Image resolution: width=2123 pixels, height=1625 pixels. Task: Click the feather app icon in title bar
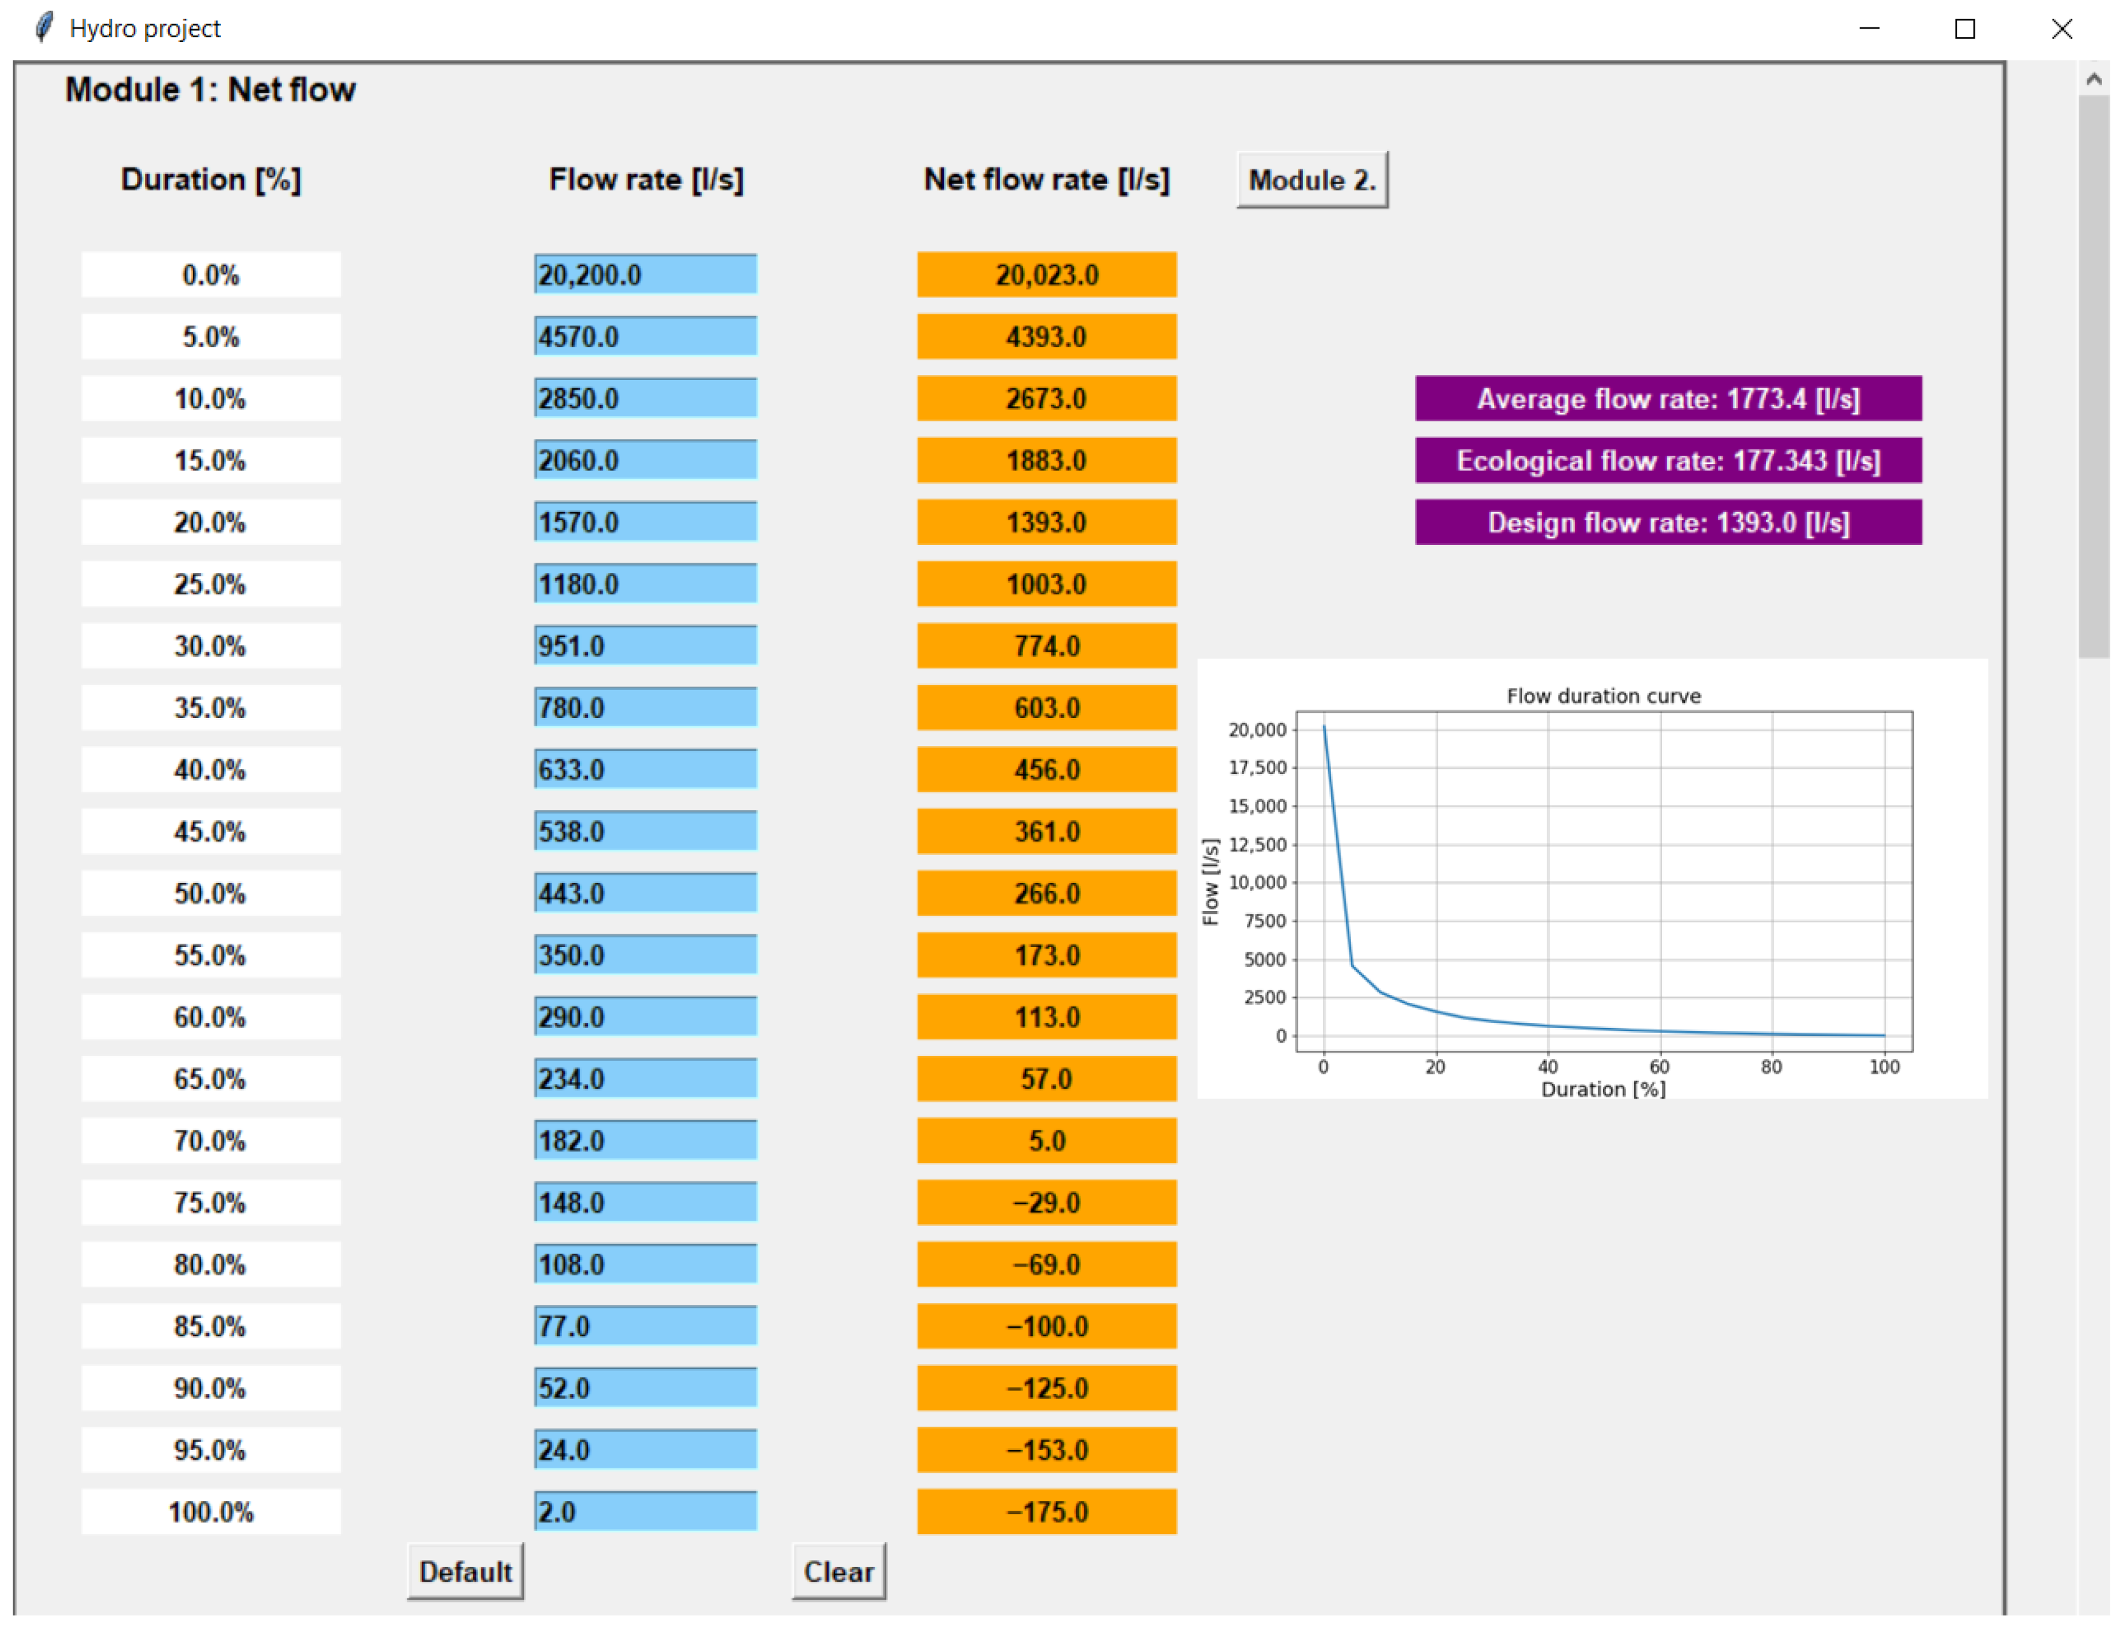coord(43,27)
